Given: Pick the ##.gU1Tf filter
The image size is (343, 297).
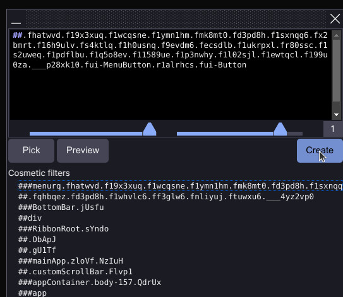Looking at the screenshot, I should click(37, 250).
